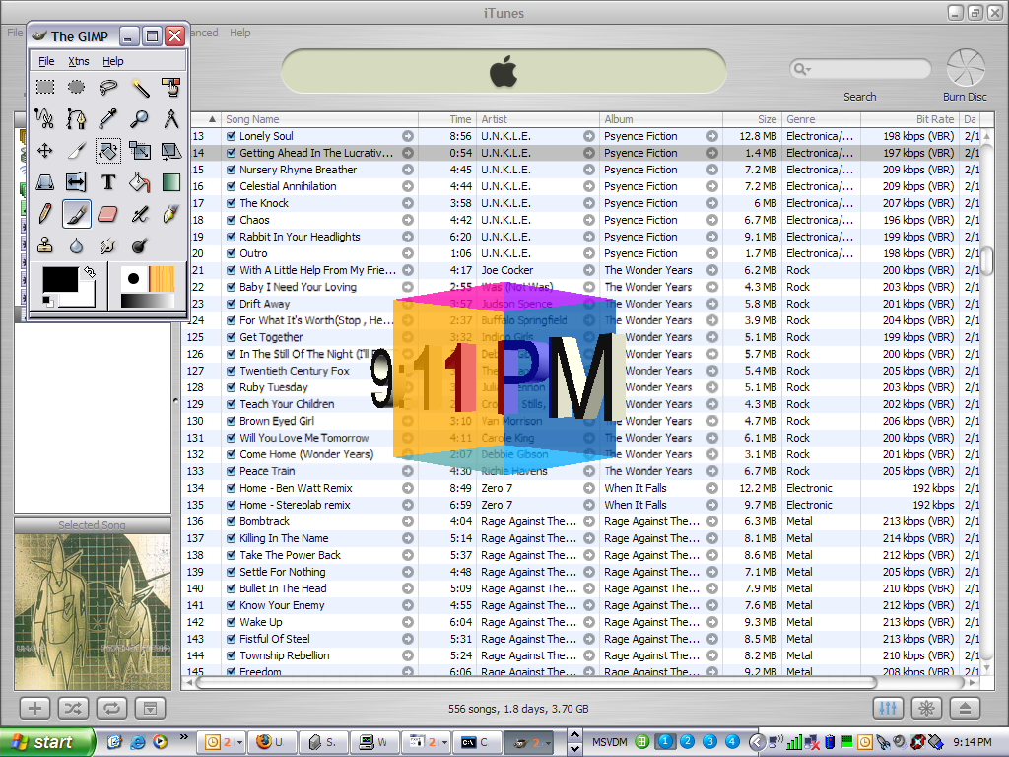Open the Help menu in The GIMP
The image size is (1009, 757).
point(113,61)
